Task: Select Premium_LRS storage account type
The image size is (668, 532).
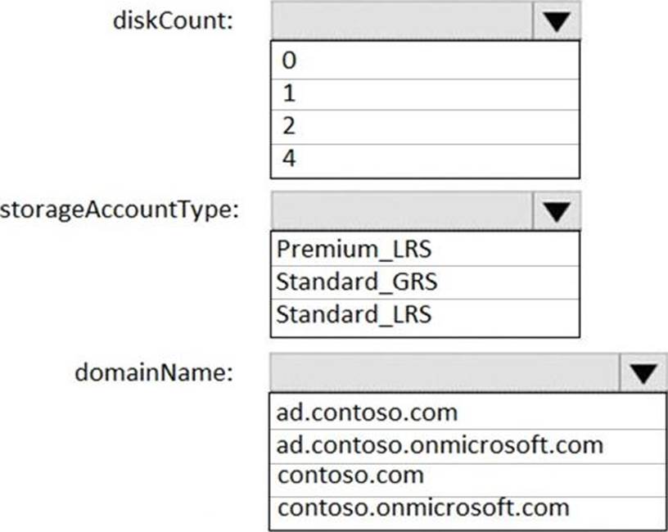Action: (x=425, y=248)
